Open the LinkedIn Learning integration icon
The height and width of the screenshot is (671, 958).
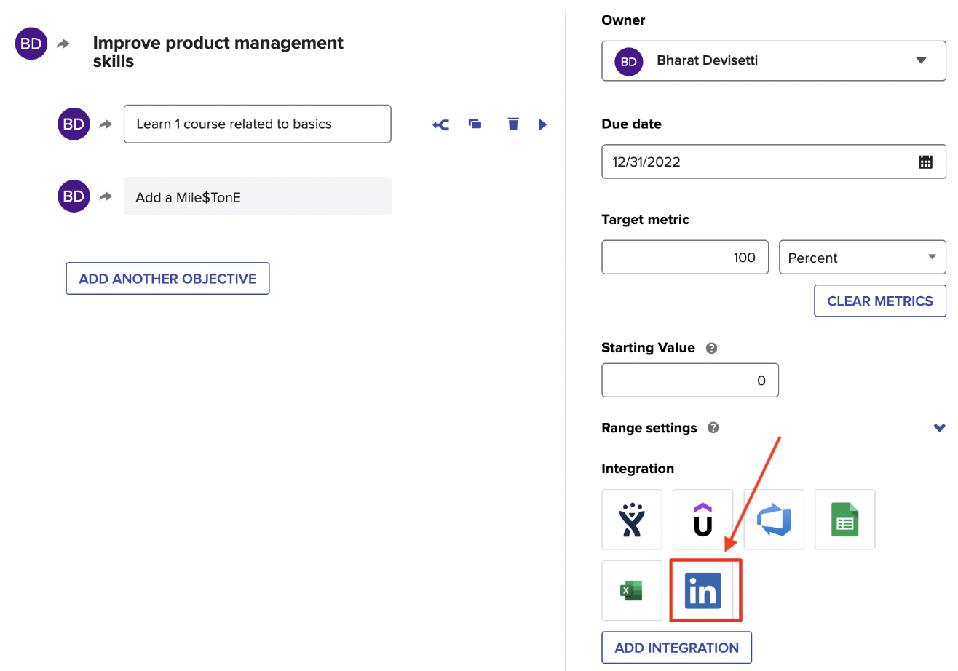pyautogui.click(x=703, y=590)
